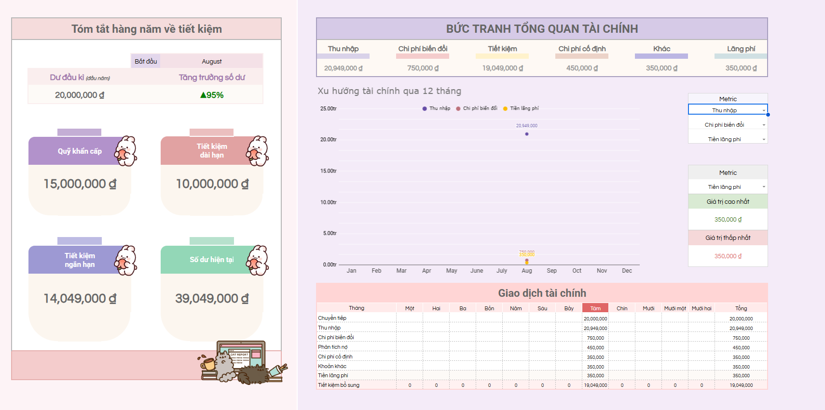Viewport: 825px width, 410px height.
Task: Click the Dư đầu kì heading
Action: coord(80,78)
